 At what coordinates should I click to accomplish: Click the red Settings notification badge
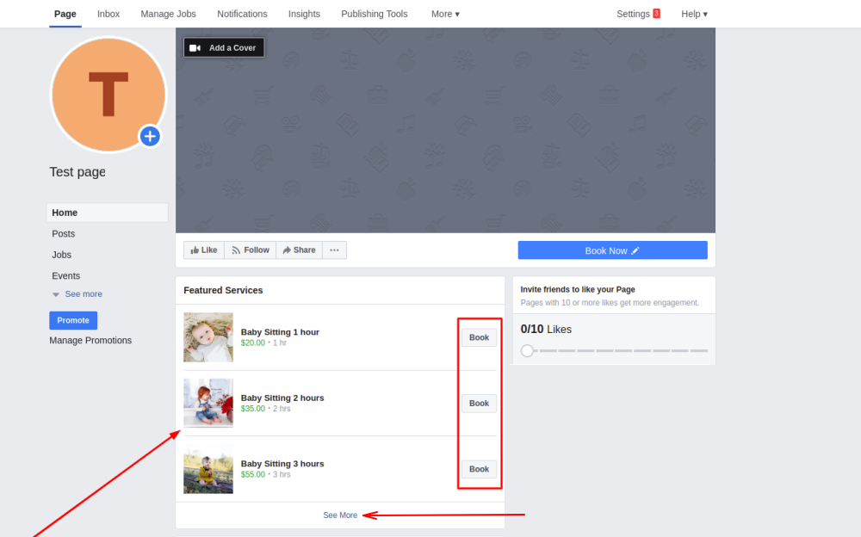pos(656,14)
